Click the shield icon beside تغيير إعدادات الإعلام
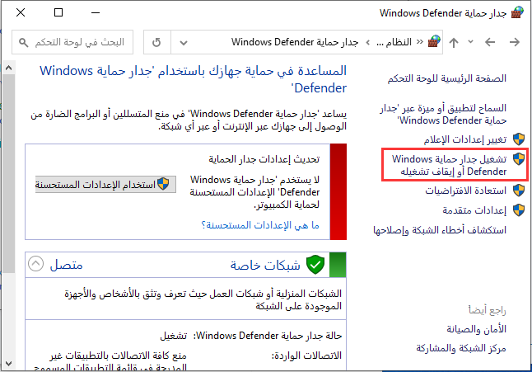This screenshot has width=532, height=372. click(519, 139)
